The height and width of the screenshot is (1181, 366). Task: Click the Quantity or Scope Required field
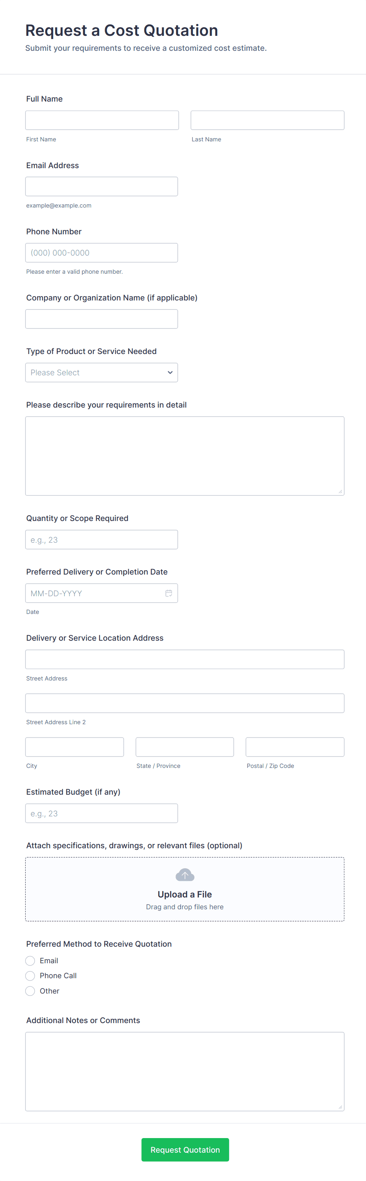[101, 540]
